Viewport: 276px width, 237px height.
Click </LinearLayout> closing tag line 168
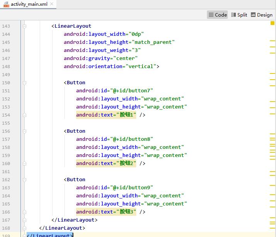coord(62,228)
